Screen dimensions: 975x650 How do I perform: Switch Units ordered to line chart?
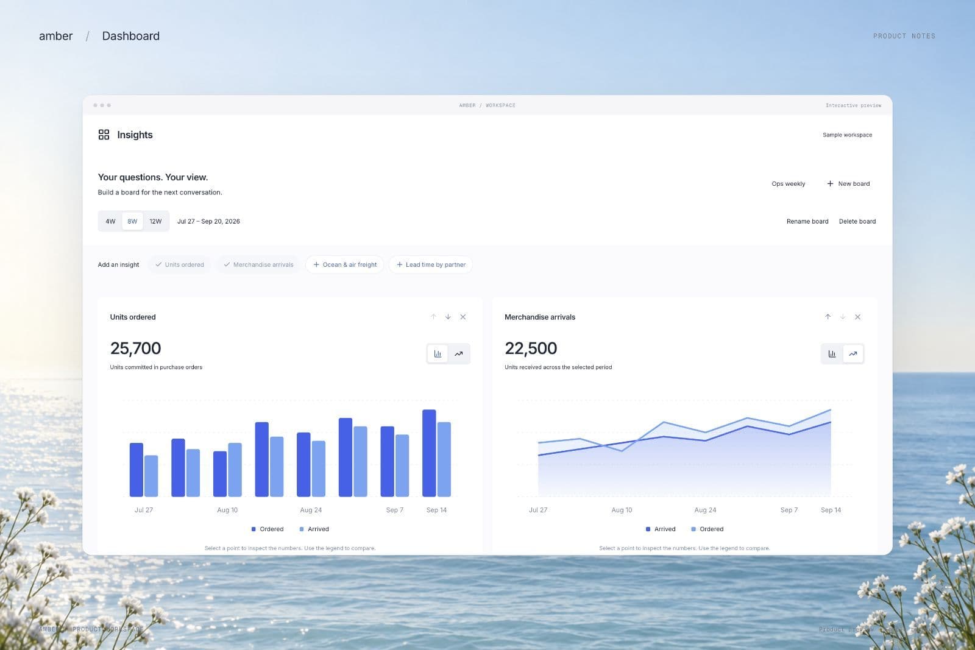(x=458, y=353)
